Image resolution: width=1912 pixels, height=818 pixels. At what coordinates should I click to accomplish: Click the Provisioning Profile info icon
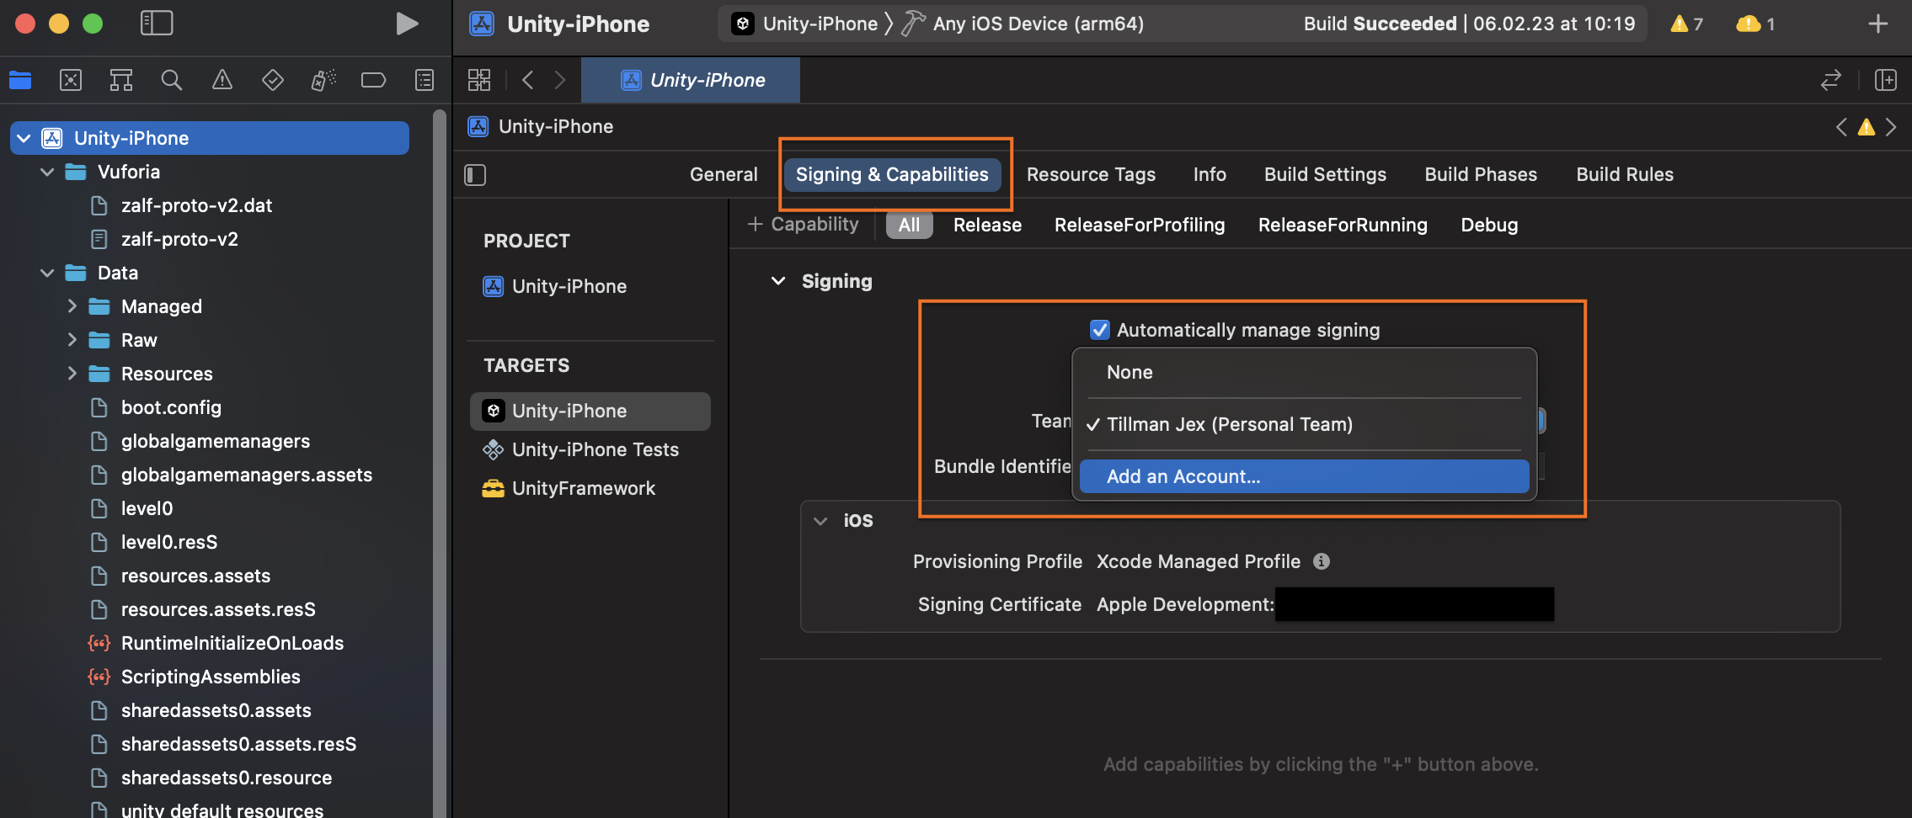[1322, 561]
